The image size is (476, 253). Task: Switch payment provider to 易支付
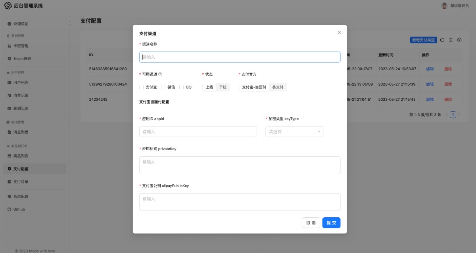(278, 87)
